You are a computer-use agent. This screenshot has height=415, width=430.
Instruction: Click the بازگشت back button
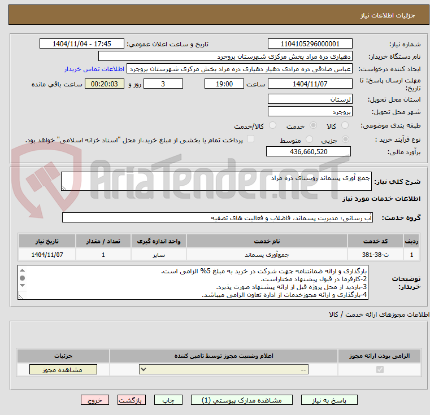point(131,400)
